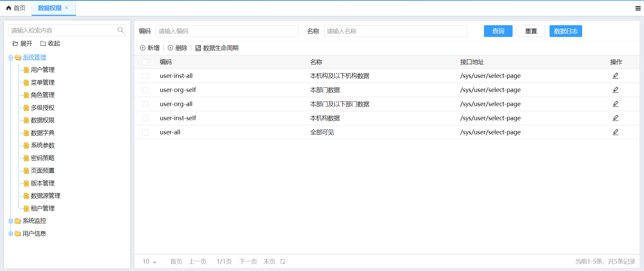Click the 查询 query button
Image resolution: width=644 pixels, height=271 pixels.
[498, 31]
